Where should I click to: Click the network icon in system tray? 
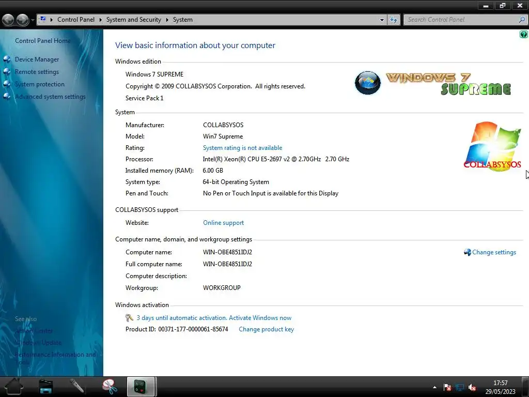coord(459,387)
